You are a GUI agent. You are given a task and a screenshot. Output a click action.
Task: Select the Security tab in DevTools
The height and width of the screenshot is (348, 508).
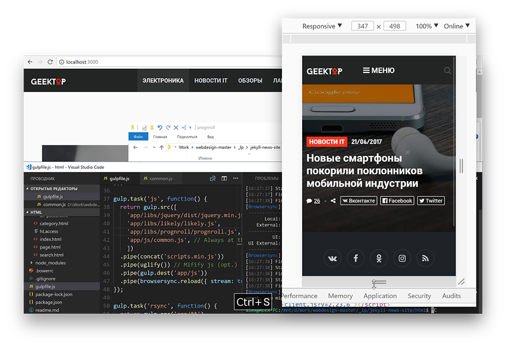tap(419, 296)
